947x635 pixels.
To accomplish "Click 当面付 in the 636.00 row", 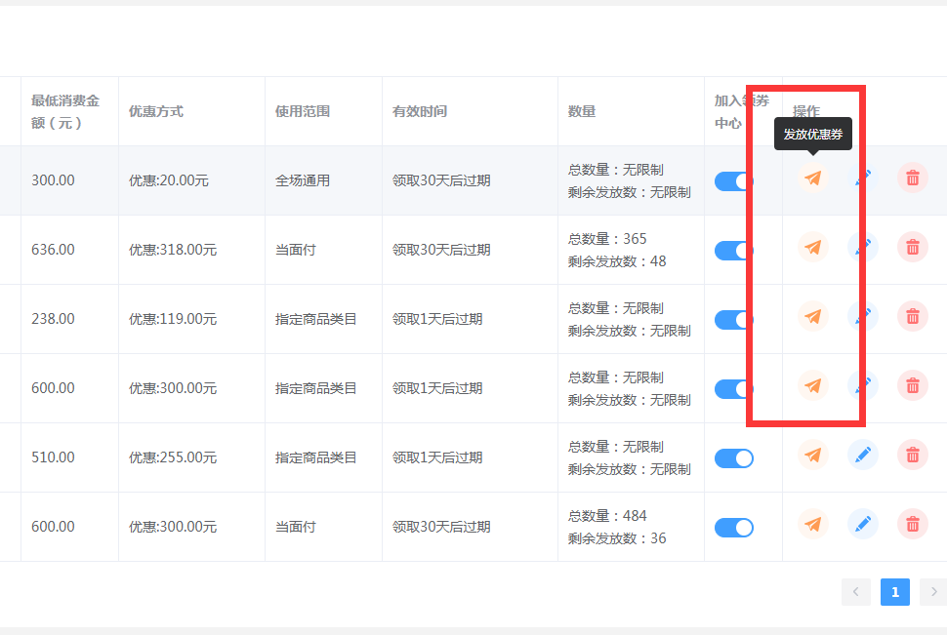I will 296,250.
